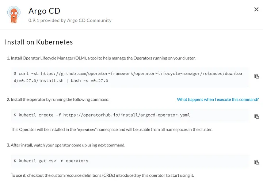Click the 'install.sh | bash -s v0.27.0' line
The image size is (263, 187).
61,81
